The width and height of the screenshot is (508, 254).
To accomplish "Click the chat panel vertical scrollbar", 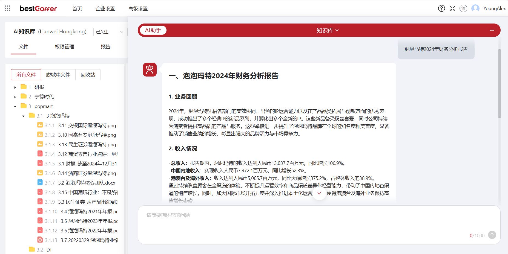I will coord(500,83).
